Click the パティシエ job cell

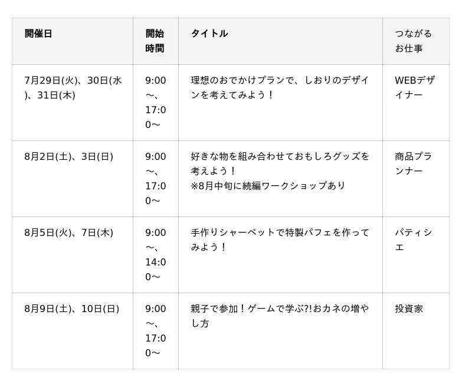413,240
